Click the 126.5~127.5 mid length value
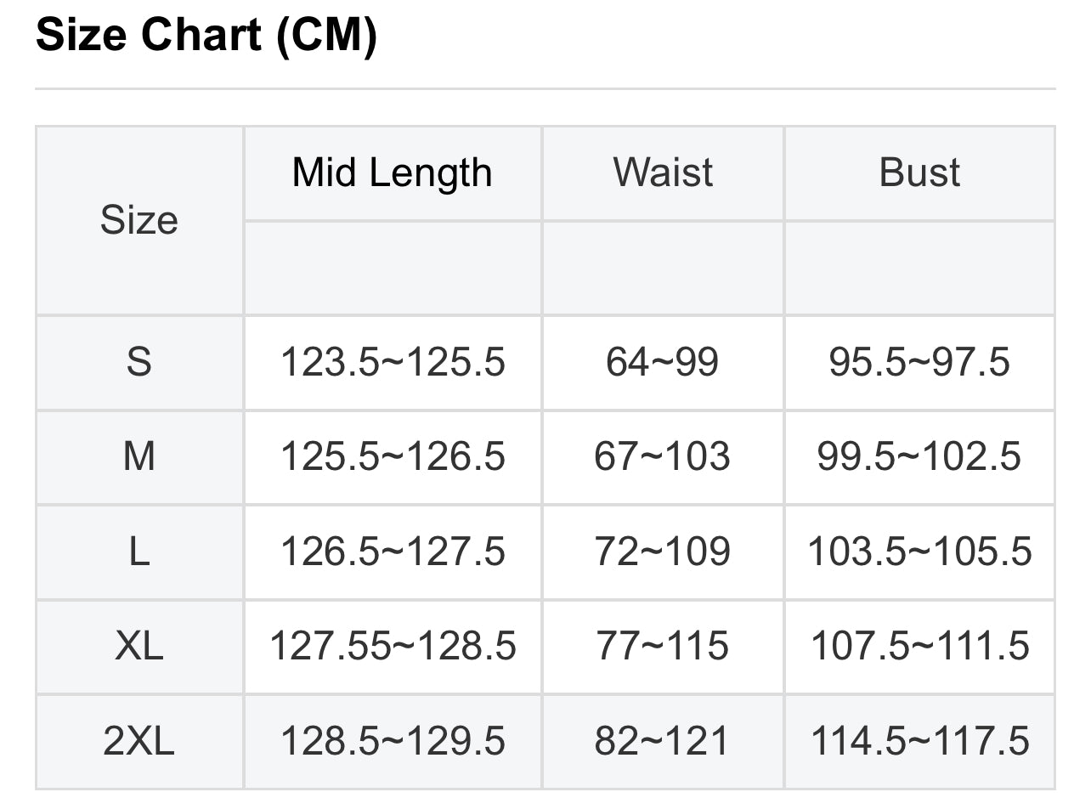 [x=393, y=552]
